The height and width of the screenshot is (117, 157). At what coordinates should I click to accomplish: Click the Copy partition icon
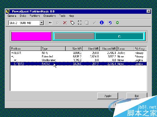(87, 22)
